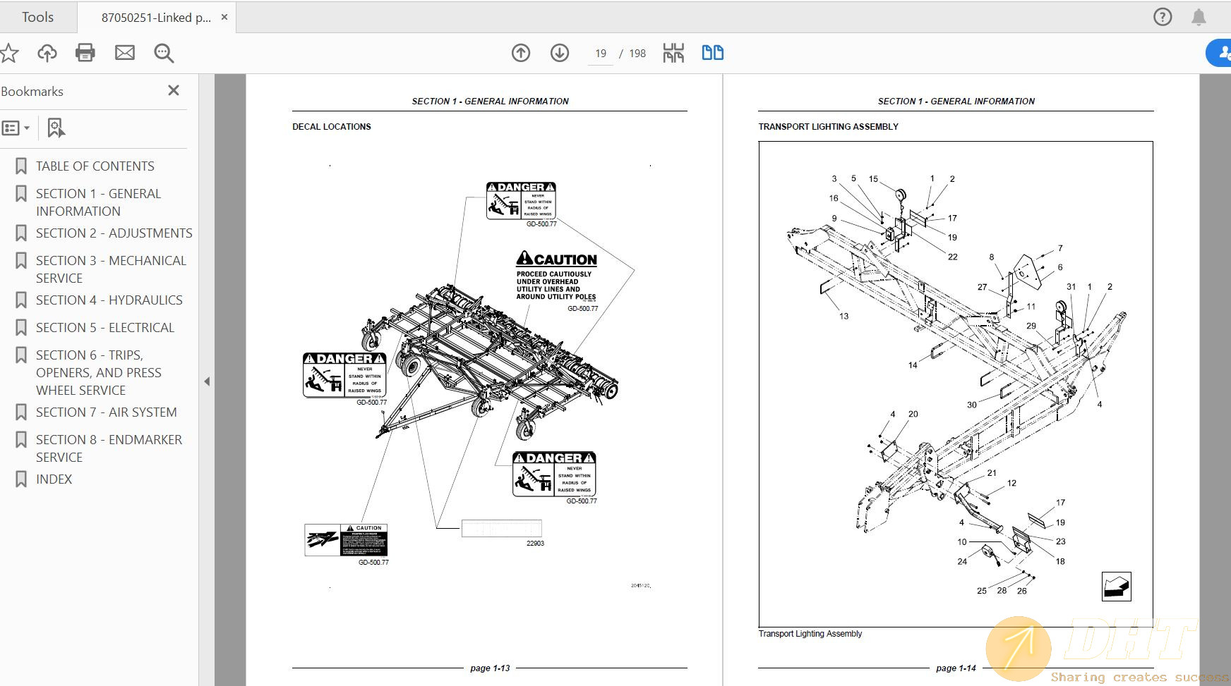
Task: Open the Find text search tool
Action: click(x=163, y=52)
